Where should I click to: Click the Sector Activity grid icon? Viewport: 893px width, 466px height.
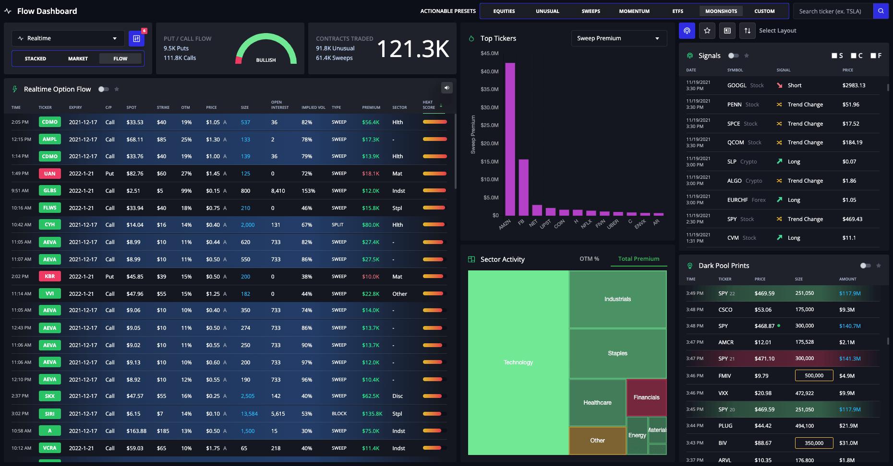471,259
